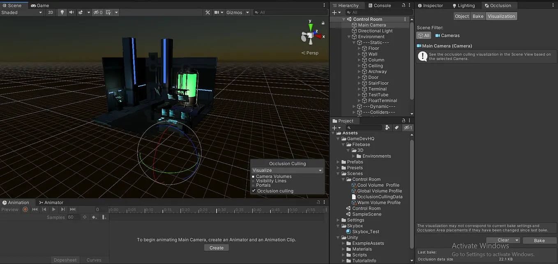Toggle the 2D scene view mode
Viewport: 558px width, 264px height.
[x=51, y=12]
